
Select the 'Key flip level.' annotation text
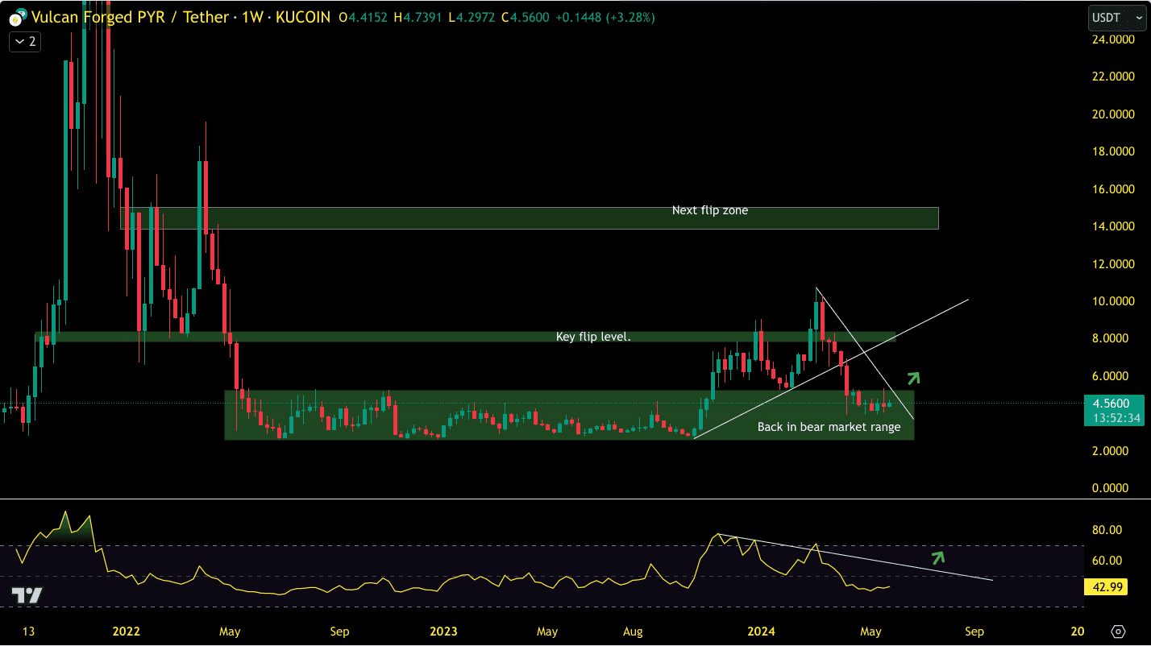(593, 337)
